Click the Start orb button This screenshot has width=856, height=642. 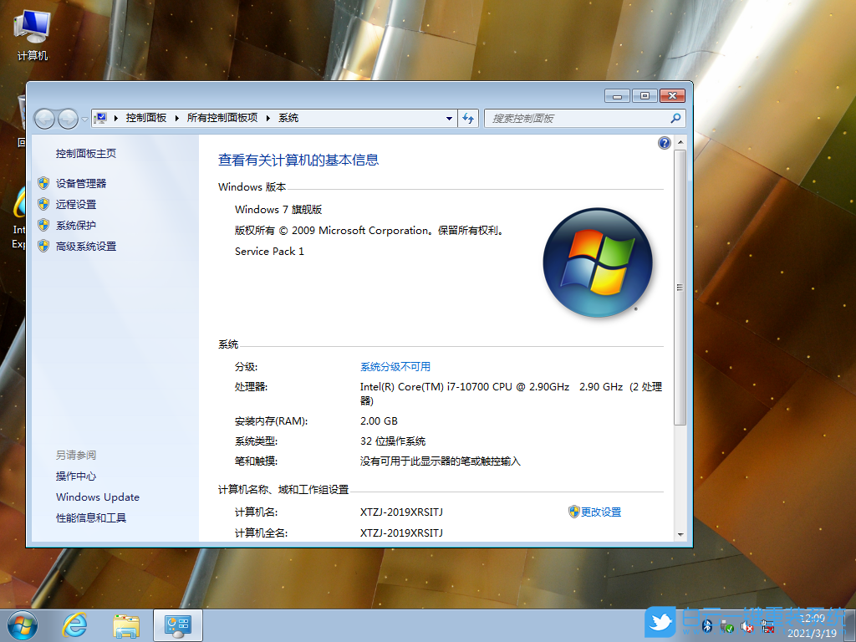click(21, 624)
